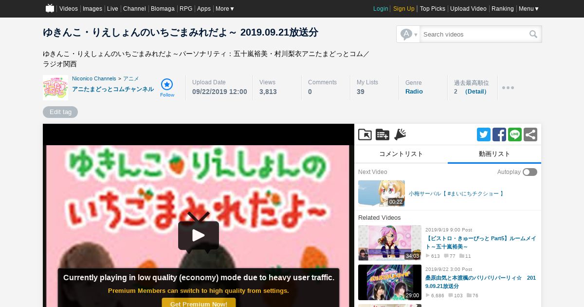This screenshot has height=307, width=584.
Task: Open 【ビストロ・きゅーぴっと Part5】 video title link
Action: (x=481, y=243)
